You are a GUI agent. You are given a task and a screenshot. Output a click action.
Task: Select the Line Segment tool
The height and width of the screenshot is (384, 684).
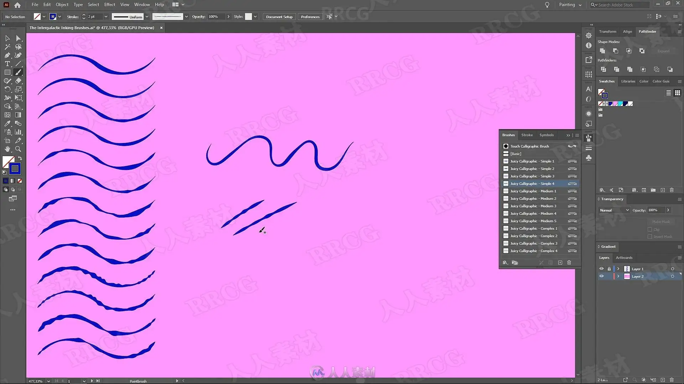[x=19, y=64]
